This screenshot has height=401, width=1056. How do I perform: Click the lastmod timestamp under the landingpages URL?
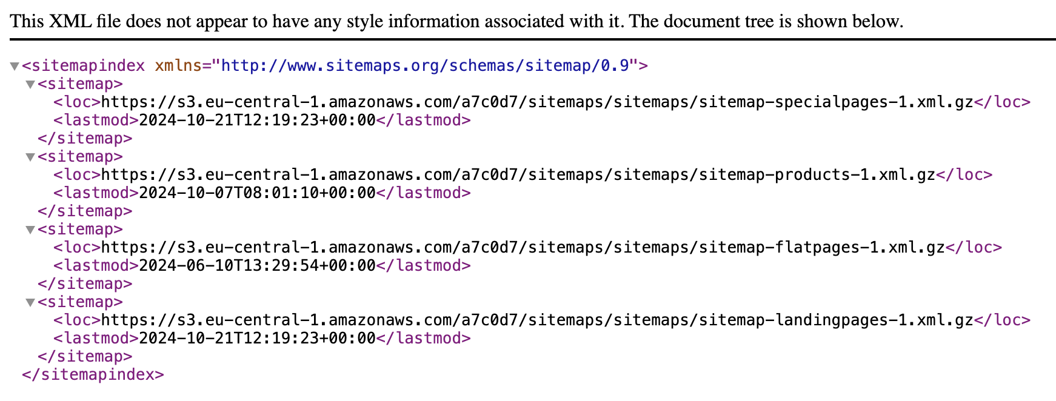[x=257, y=338]
